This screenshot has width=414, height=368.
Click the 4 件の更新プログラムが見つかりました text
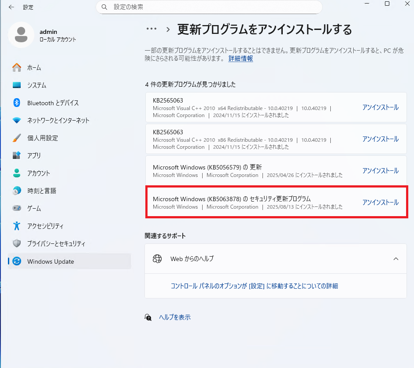click(x=190, y=85)
